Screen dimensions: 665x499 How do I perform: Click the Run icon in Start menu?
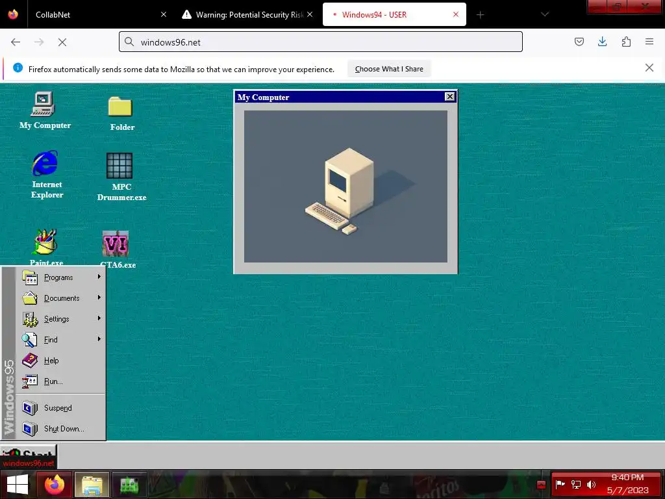30,381
